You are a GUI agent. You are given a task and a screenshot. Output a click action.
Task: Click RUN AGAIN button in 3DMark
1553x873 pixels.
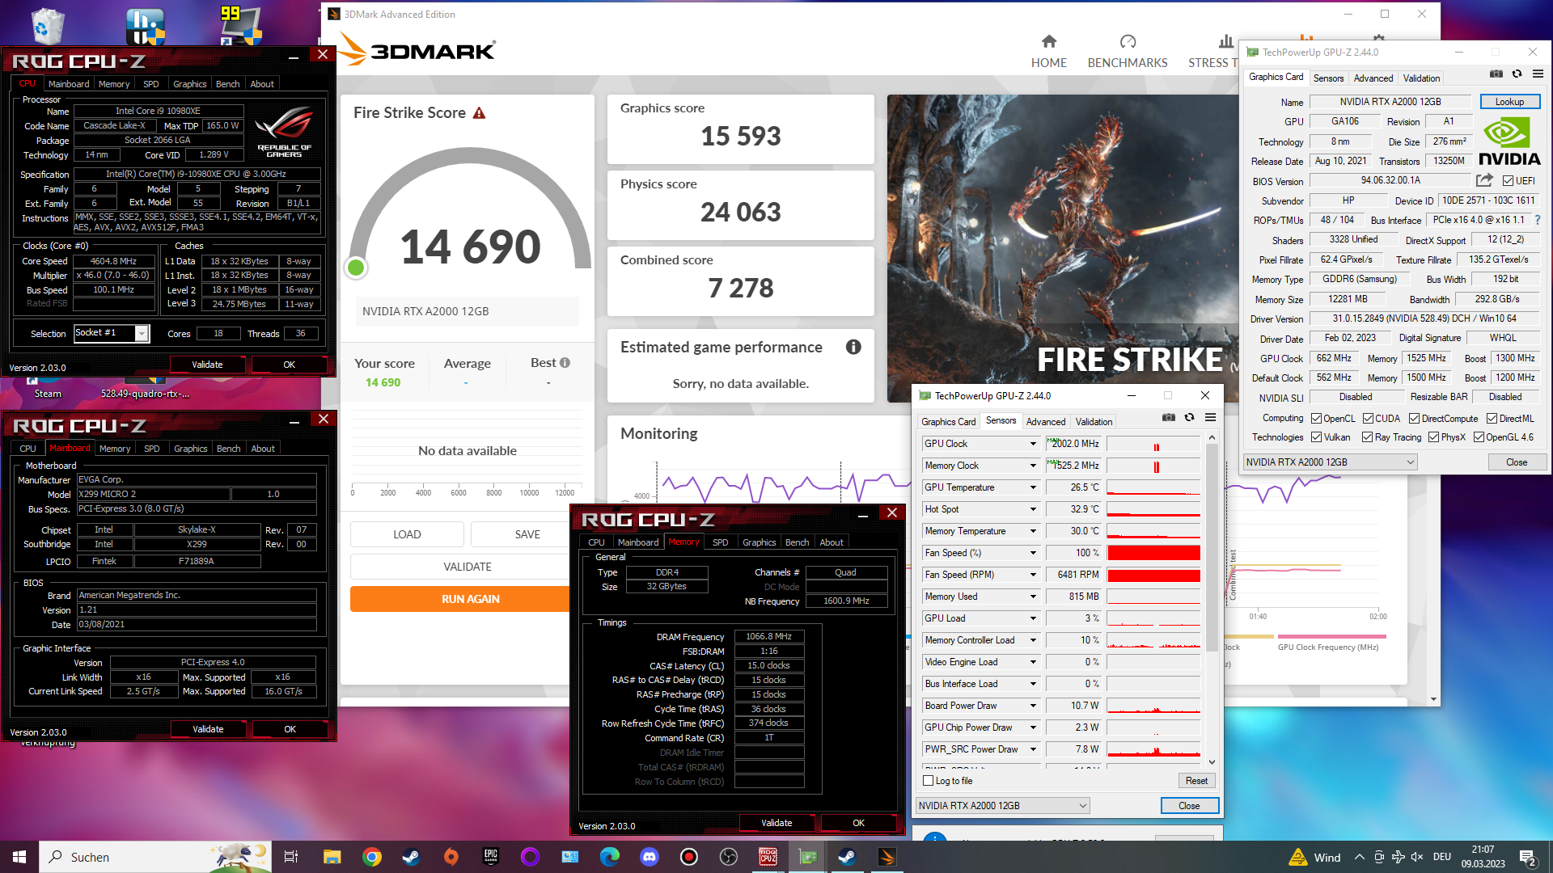(x=471, y=599)
